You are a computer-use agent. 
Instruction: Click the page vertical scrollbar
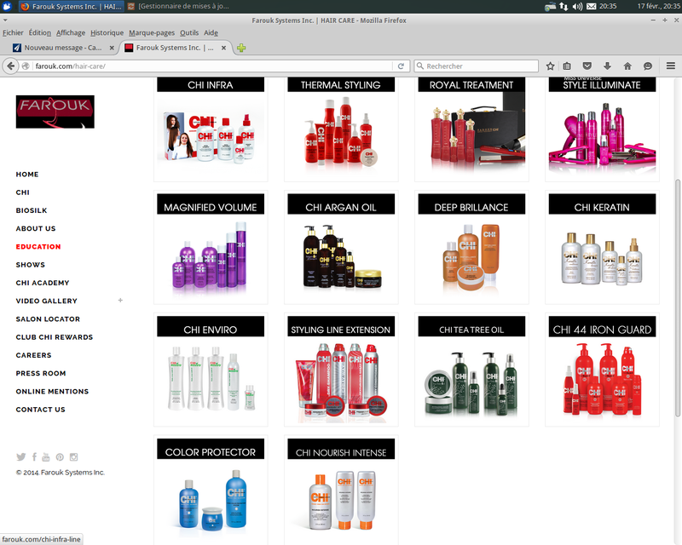click(677, 298)
